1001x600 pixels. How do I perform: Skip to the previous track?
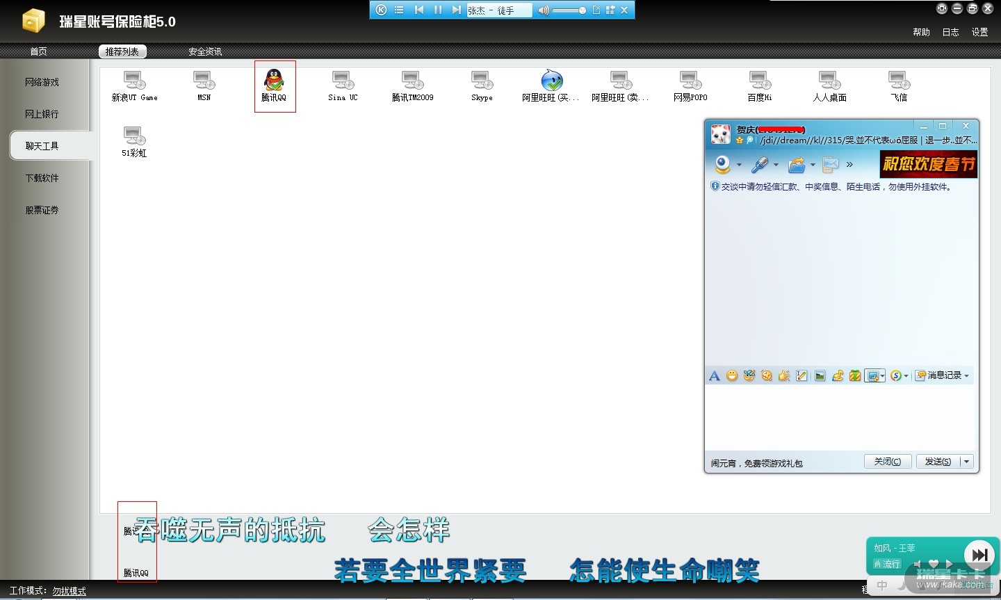418,10
